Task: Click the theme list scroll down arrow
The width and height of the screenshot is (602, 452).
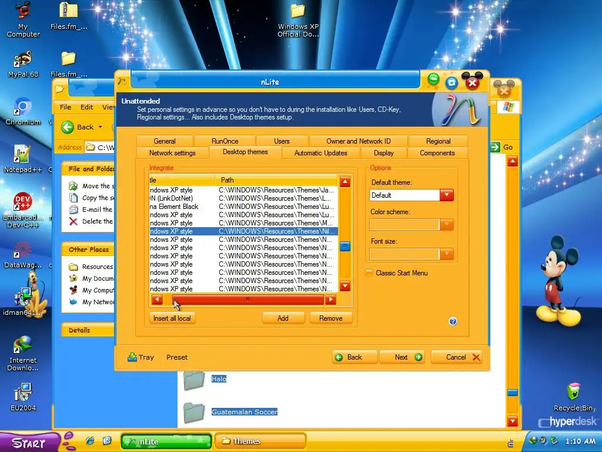Action: click(345, 285)
